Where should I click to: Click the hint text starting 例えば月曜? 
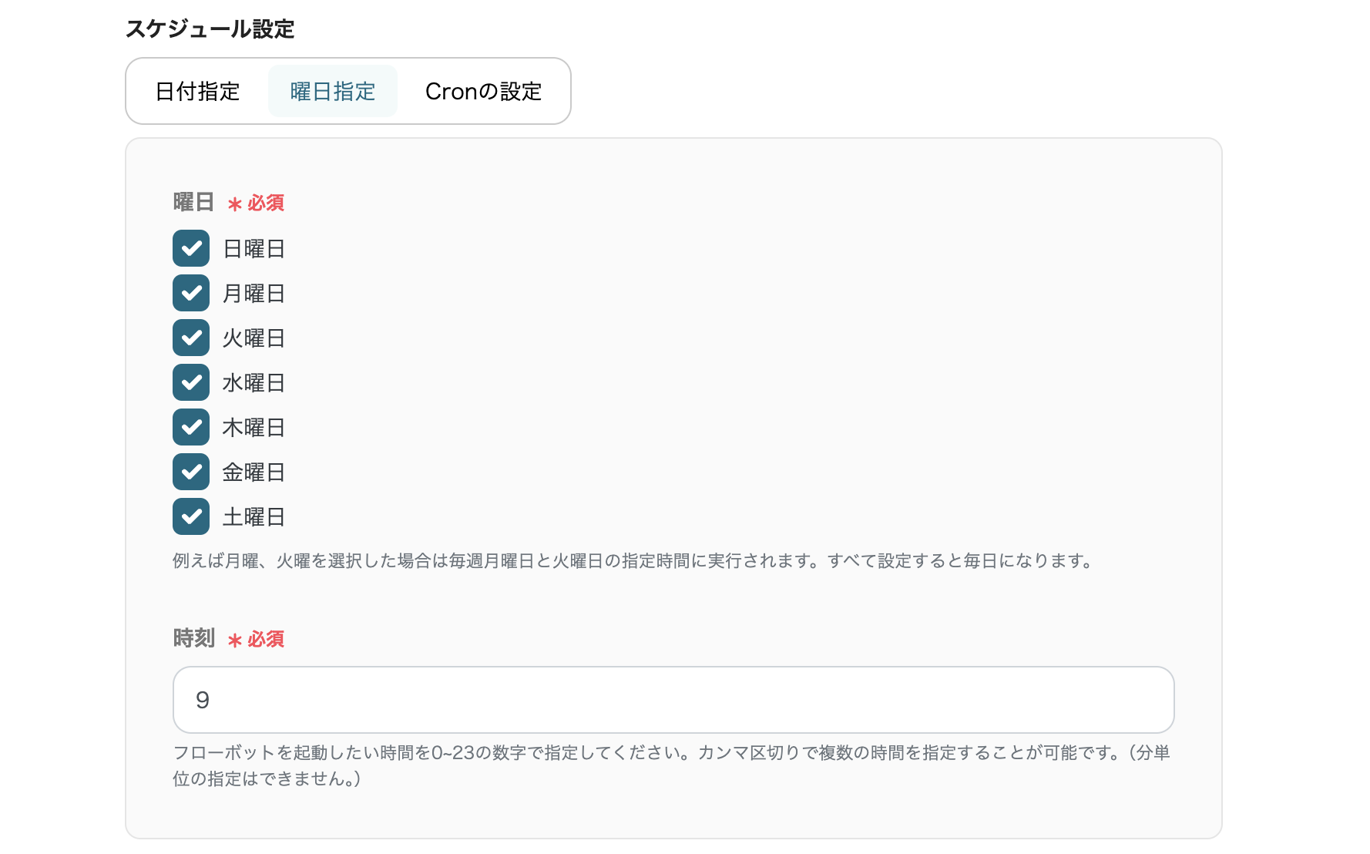[633, 561]
